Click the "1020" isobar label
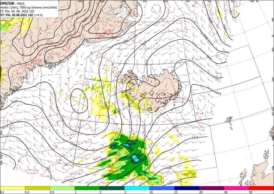Screen dimensions: 274x194 (x=168, y=168)
